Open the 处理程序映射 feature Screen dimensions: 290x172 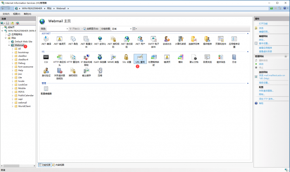pos(153,60)
